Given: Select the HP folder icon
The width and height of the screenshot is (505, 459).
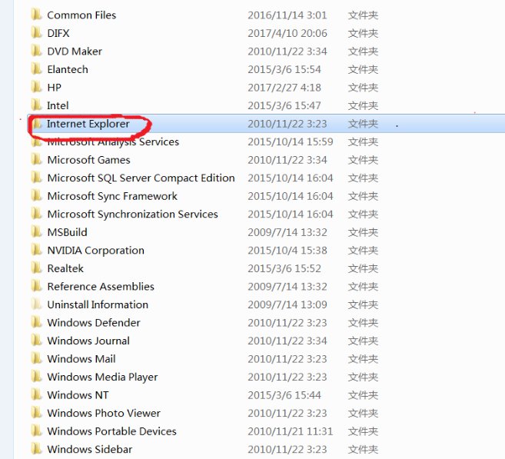Looking at the screenshot, I should (x=37, y=87).
